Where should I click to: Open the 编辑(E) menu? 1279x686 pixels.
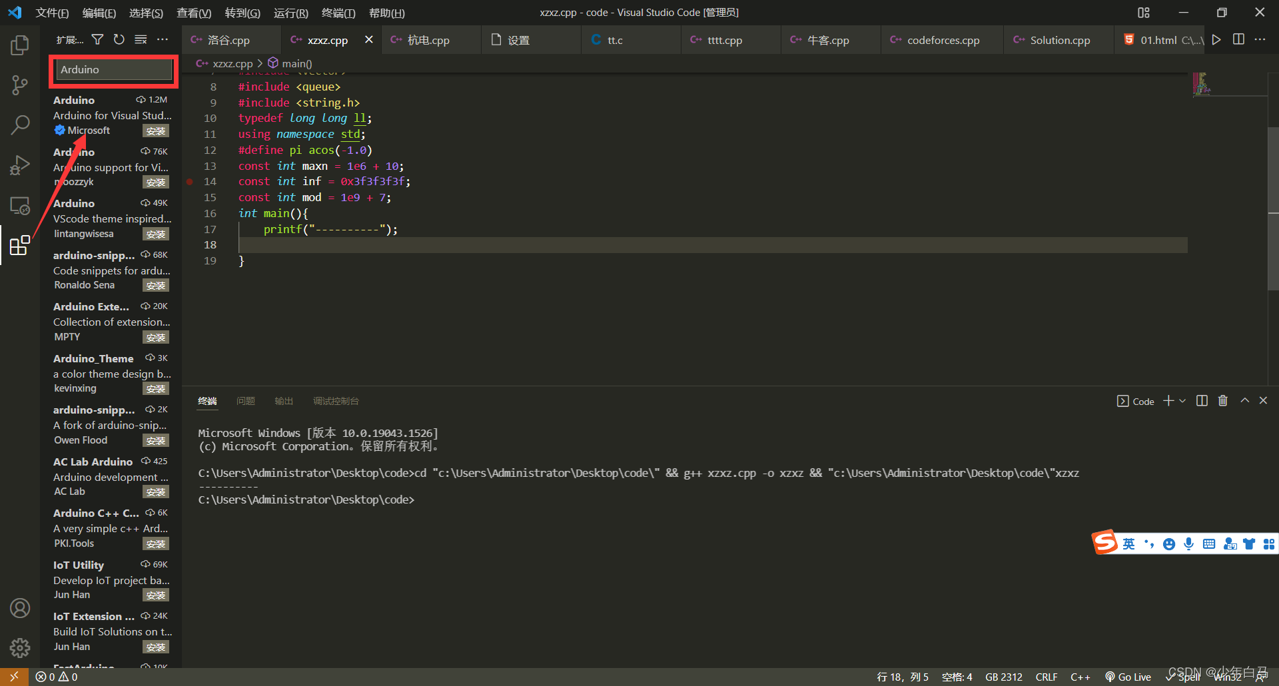click(x=99, y=13)
